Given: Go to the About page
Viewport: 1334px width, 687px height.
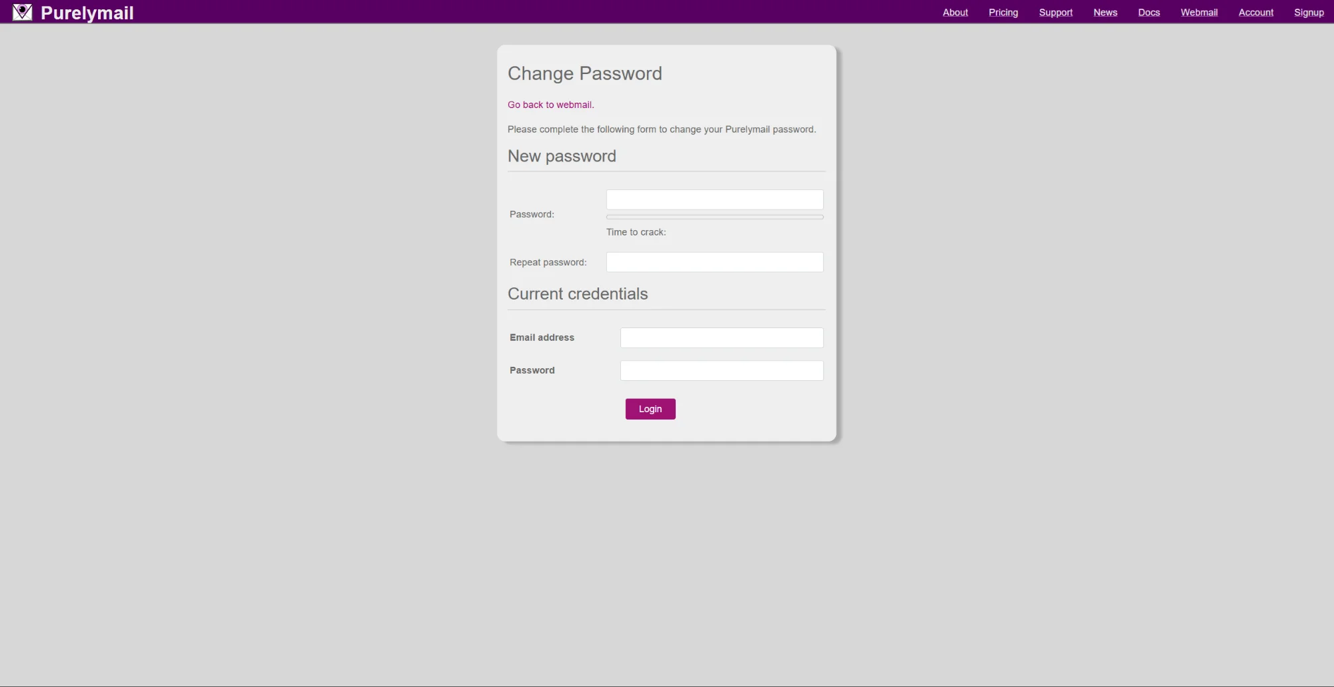Looking at the screenshot, I should pyautogui.click(x=955, y=12).
